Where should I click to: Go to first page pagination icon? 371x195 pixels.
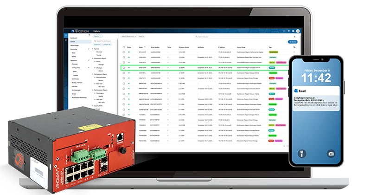(284, 146)
